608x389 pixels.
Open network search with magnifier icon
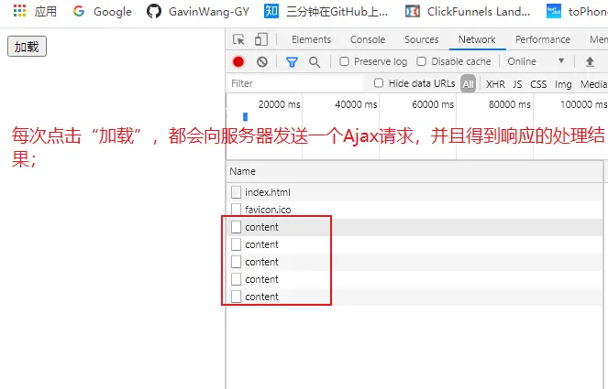[315, 62]
